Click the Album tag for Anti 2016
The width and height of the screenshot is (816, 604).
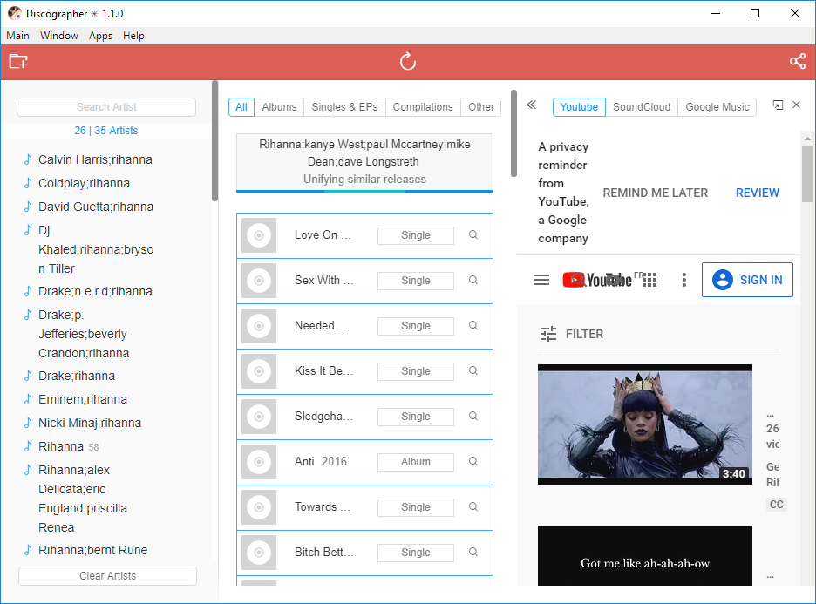416,461
